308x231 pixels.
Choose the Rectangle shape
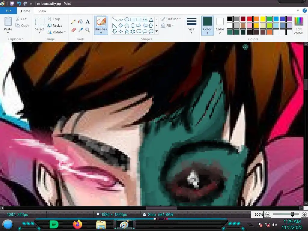(x=133, y=20)
